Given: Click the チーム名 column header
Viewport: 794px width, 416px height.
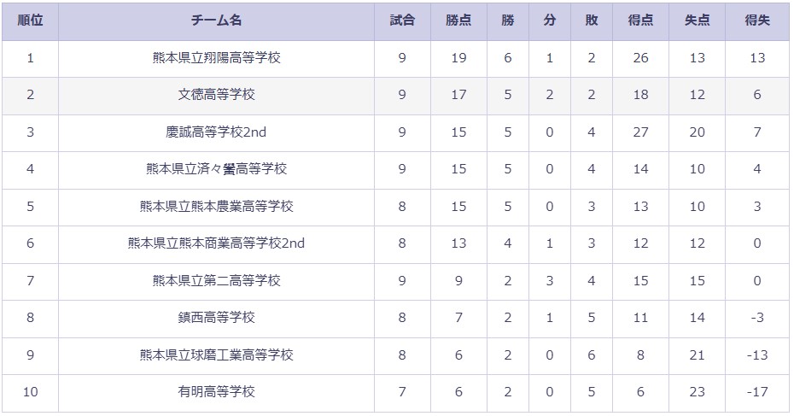Looking at the screenshot, I should click(x=216, y=21).
